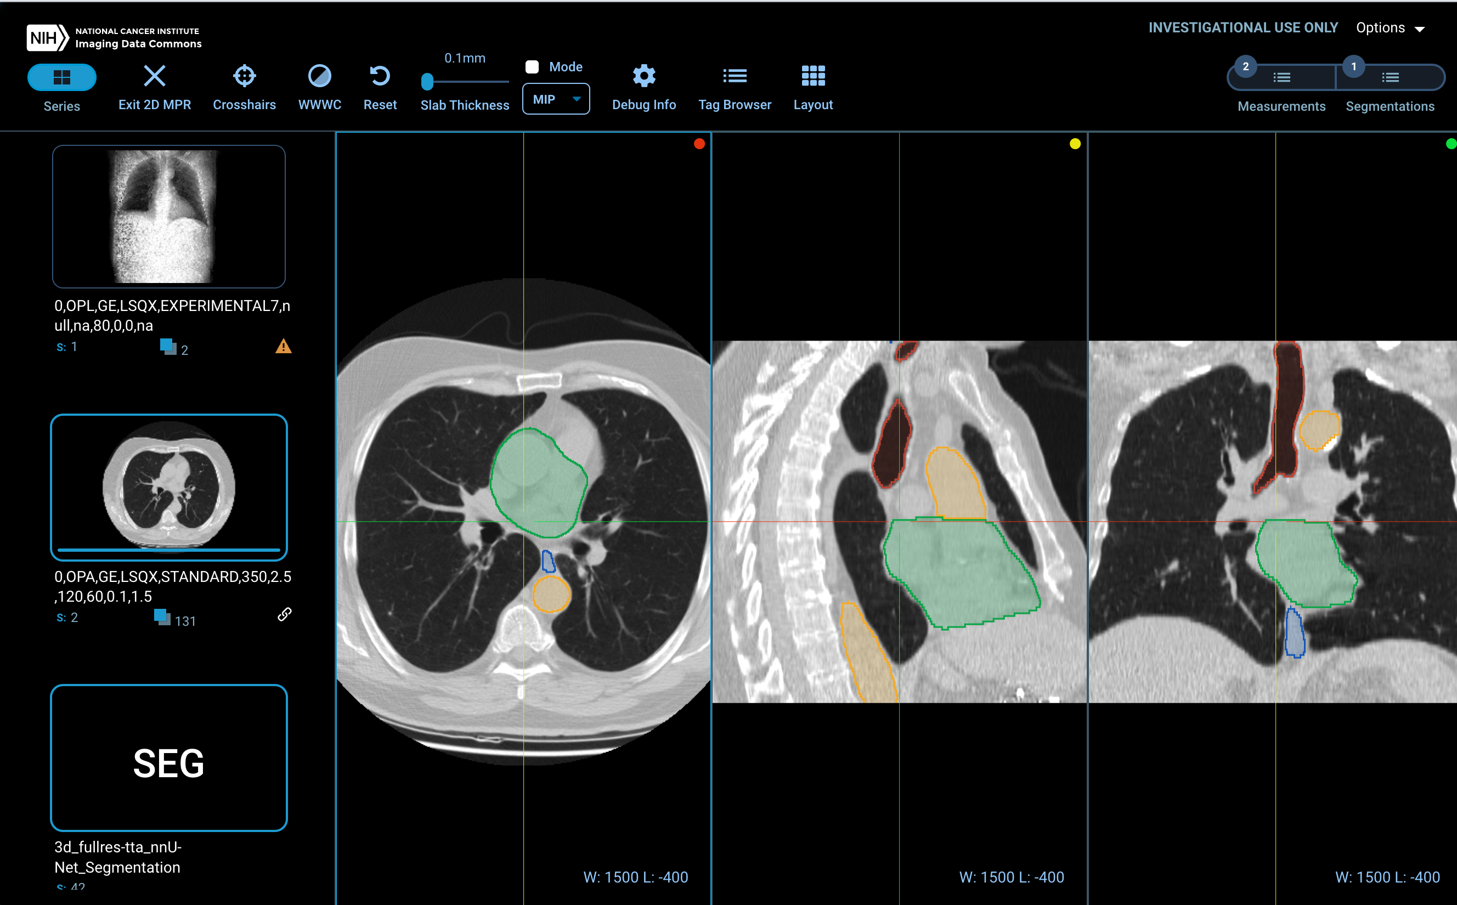Screen dimensions: 1457x905
Task: Click the Slab Thickness slider handle
Action: [427, 81]
